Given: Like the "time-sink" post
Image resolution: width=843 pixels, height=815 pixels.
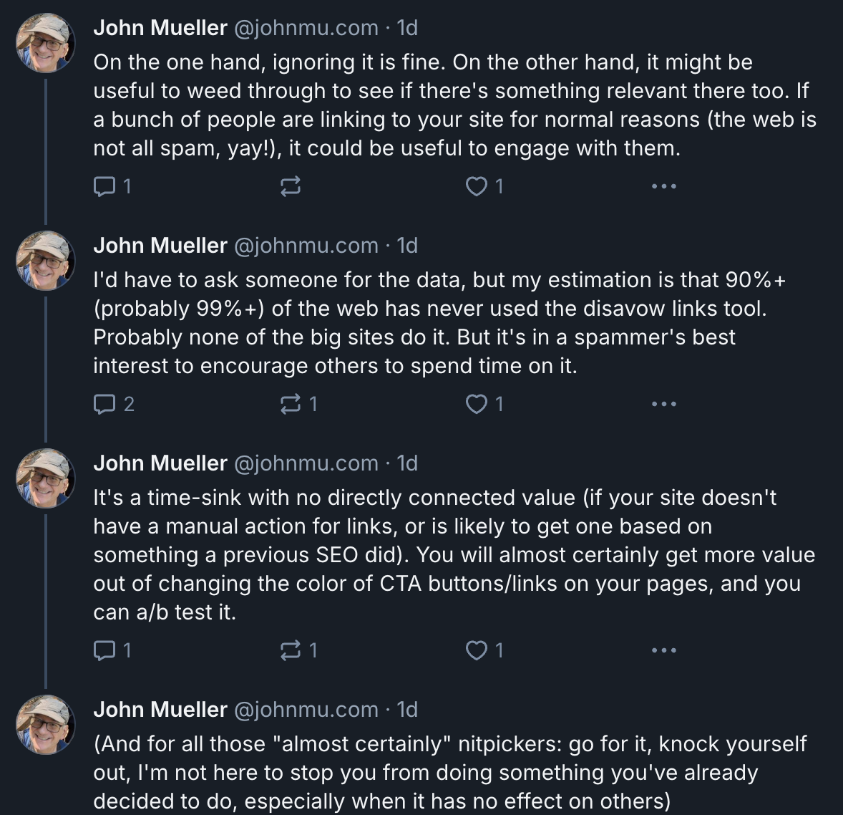Looking at the screenshot, I should click(x=476, y=651).
